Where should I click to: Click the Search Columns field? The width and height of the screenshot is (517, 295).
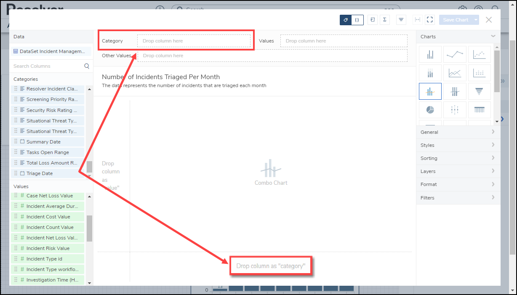tap(46, 66)
